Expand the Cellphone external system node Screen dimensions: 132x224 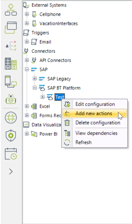tap(27, 14)
